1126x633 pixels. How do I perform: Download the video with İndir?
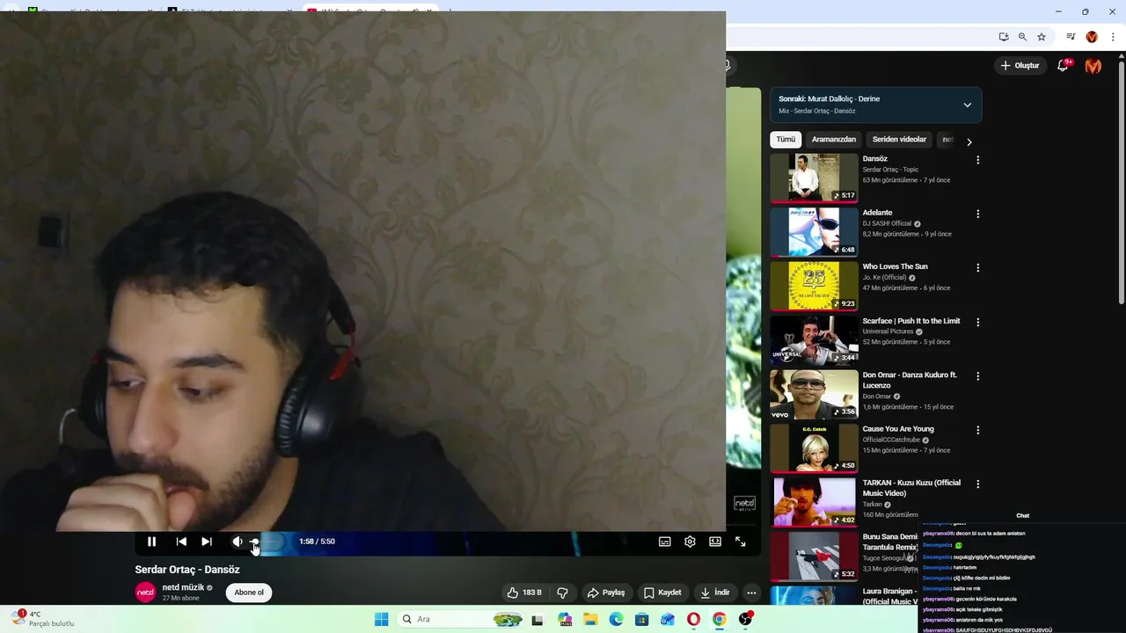pyautogui.click(x=714, y=593)
